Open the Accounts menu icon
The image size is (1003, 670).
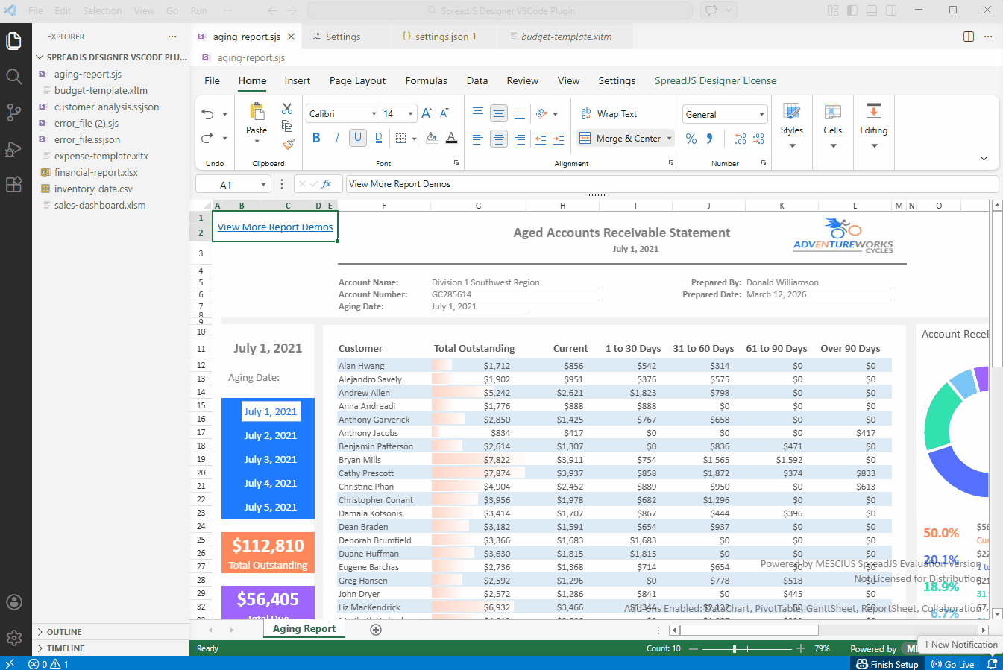coord(13,602)
